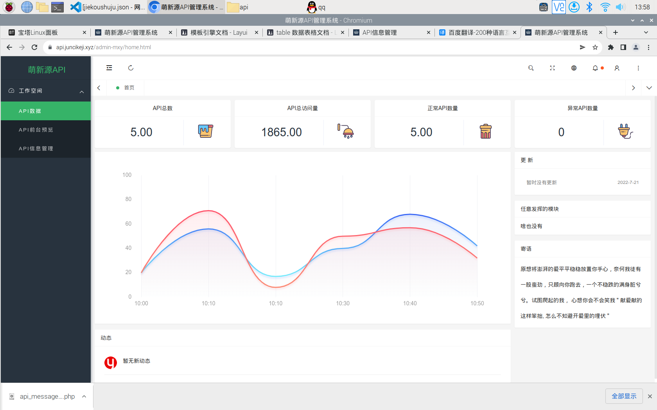Collapse the sidebar using the hamburger icon

109,68
